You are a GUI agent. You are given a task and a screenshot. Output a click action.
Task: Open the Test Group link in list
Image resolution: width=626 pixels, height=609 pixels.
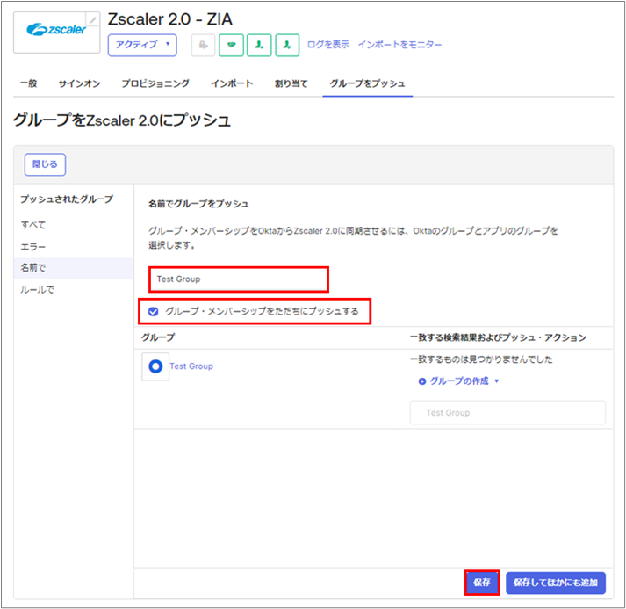[x=191, y=366]
